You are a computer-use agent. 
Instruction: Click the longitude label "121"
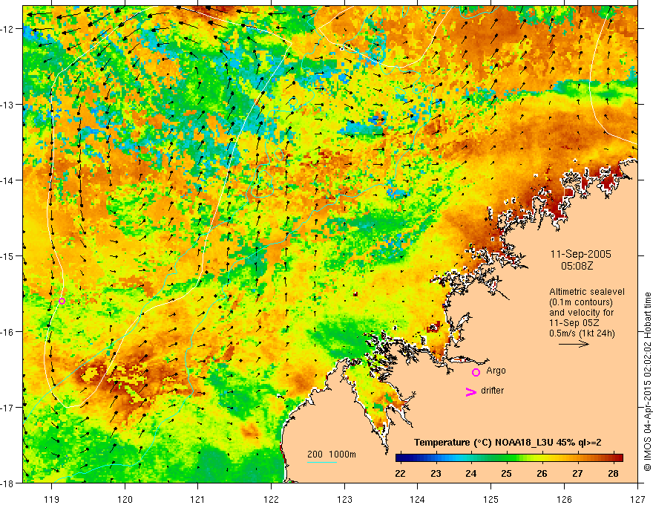click(x=198, y=499)
